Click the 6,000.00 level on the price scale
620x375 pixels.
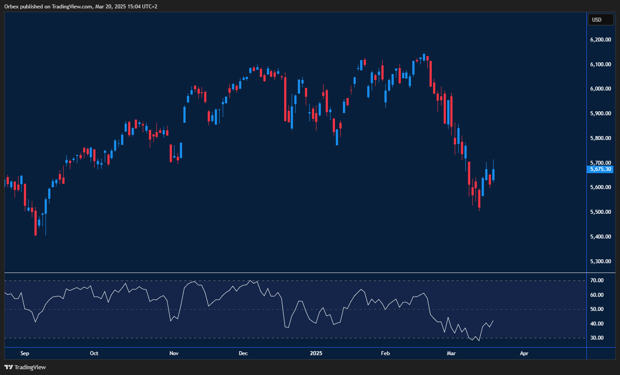coord(601,88)
